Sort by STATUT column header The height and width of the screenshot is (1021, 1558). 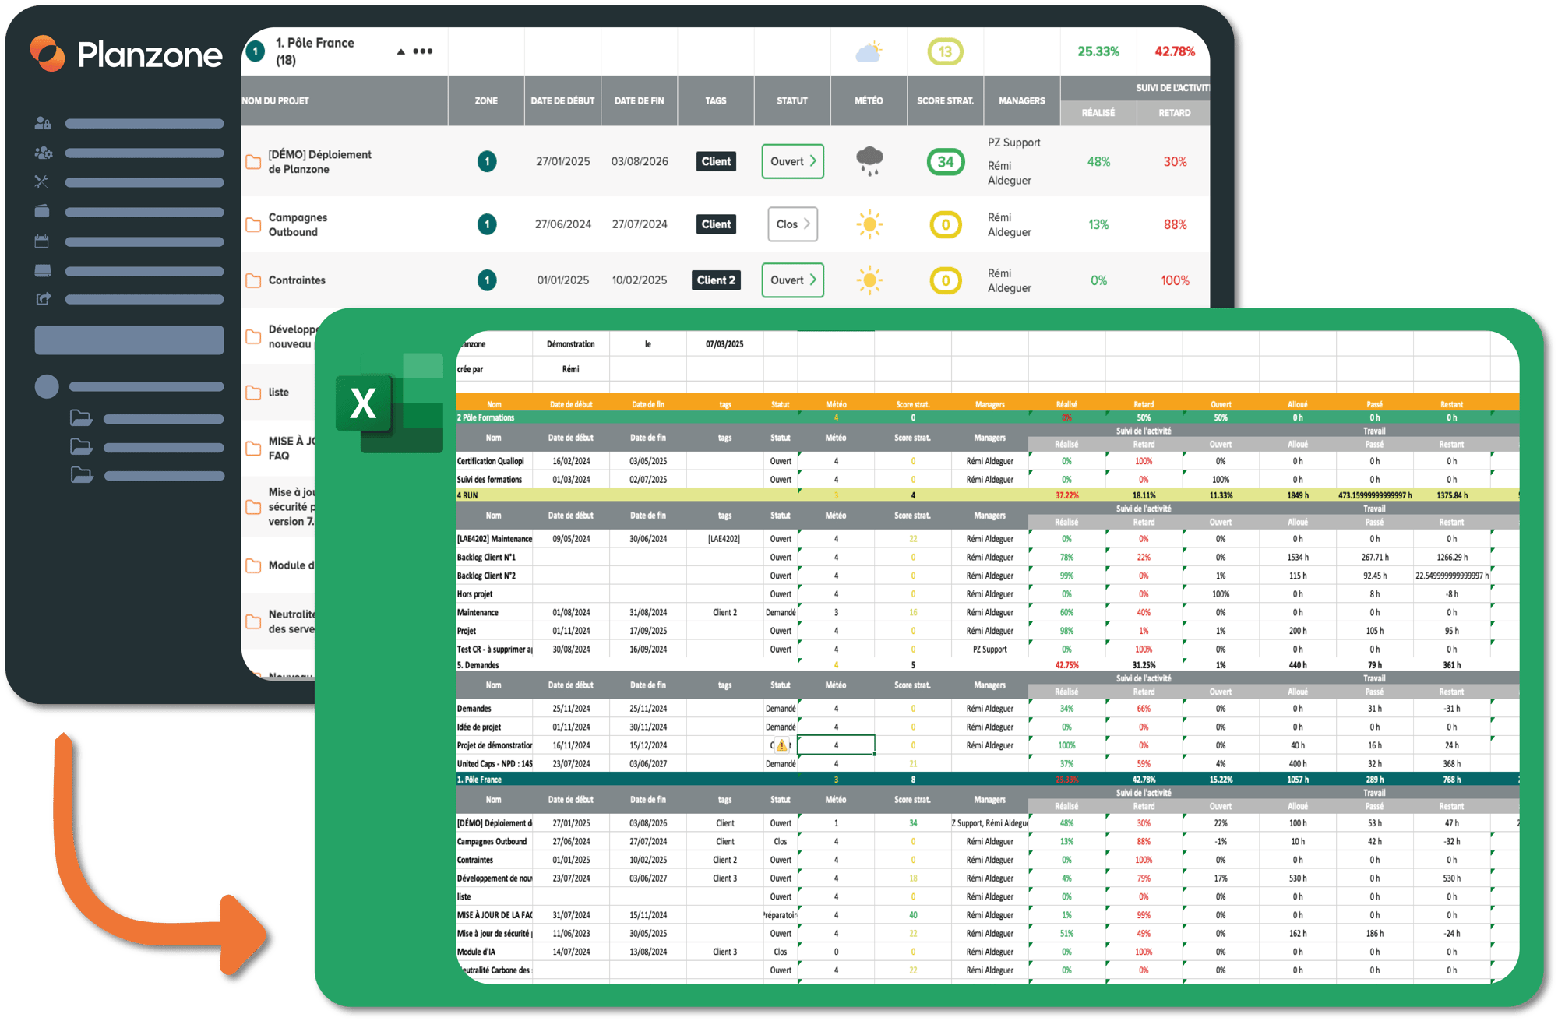[792, 101]
